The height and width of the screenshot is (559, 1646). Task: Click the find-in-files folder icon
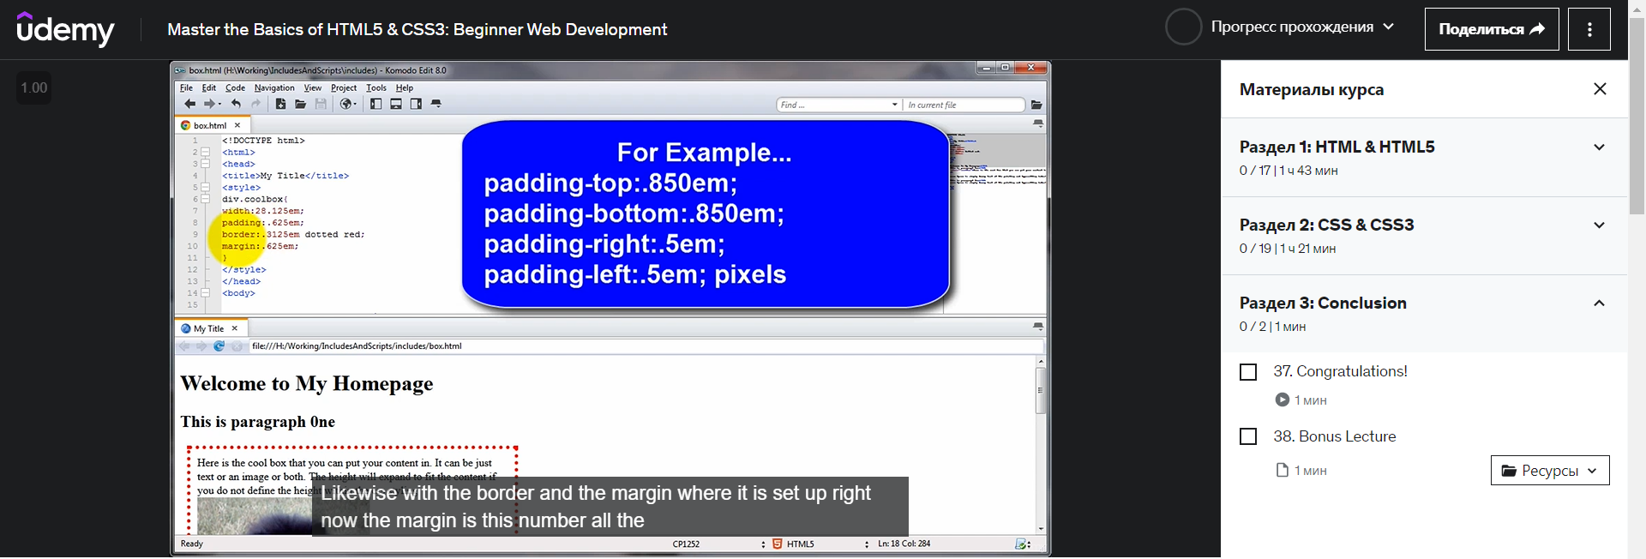pos(1036,105)
